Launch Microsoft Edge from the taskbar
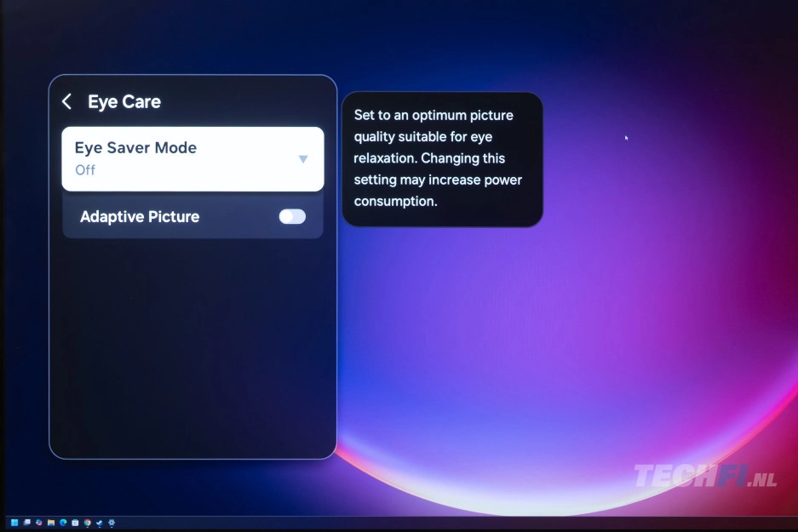 click(x=63, y=523)
